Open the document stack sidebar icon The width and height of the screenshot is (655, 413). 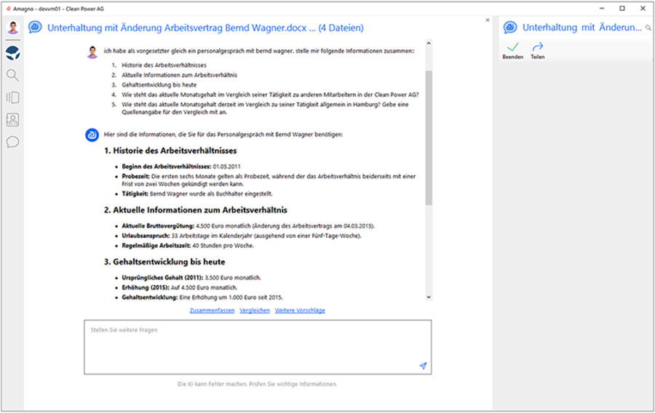point(12,97)
